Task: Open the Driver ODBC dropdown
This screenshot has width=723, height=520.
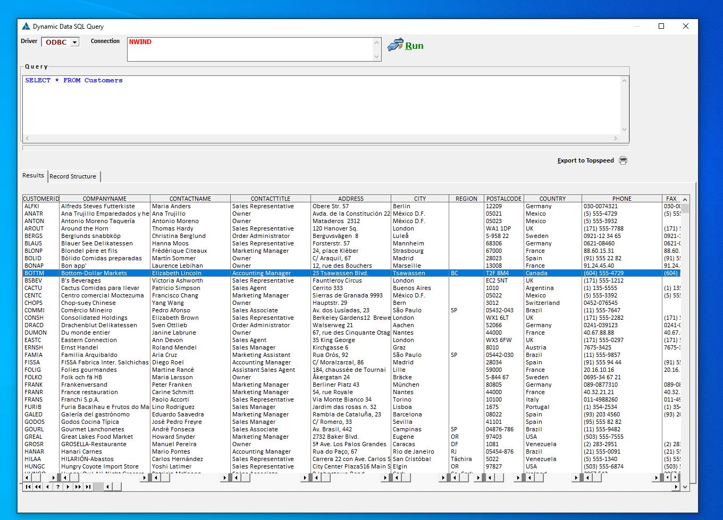Action: tap(74, 42)
